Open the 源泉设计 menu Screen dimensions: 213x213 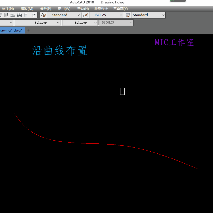click(101, 9)
